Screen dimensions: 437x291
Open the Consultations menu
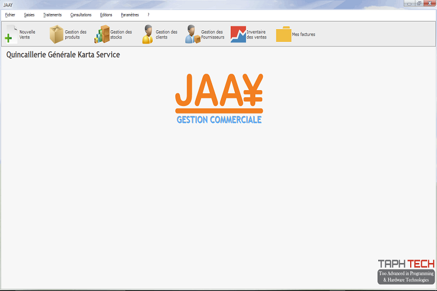[81, 15]
